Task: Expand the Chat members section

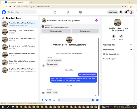Action: (118, 50)
